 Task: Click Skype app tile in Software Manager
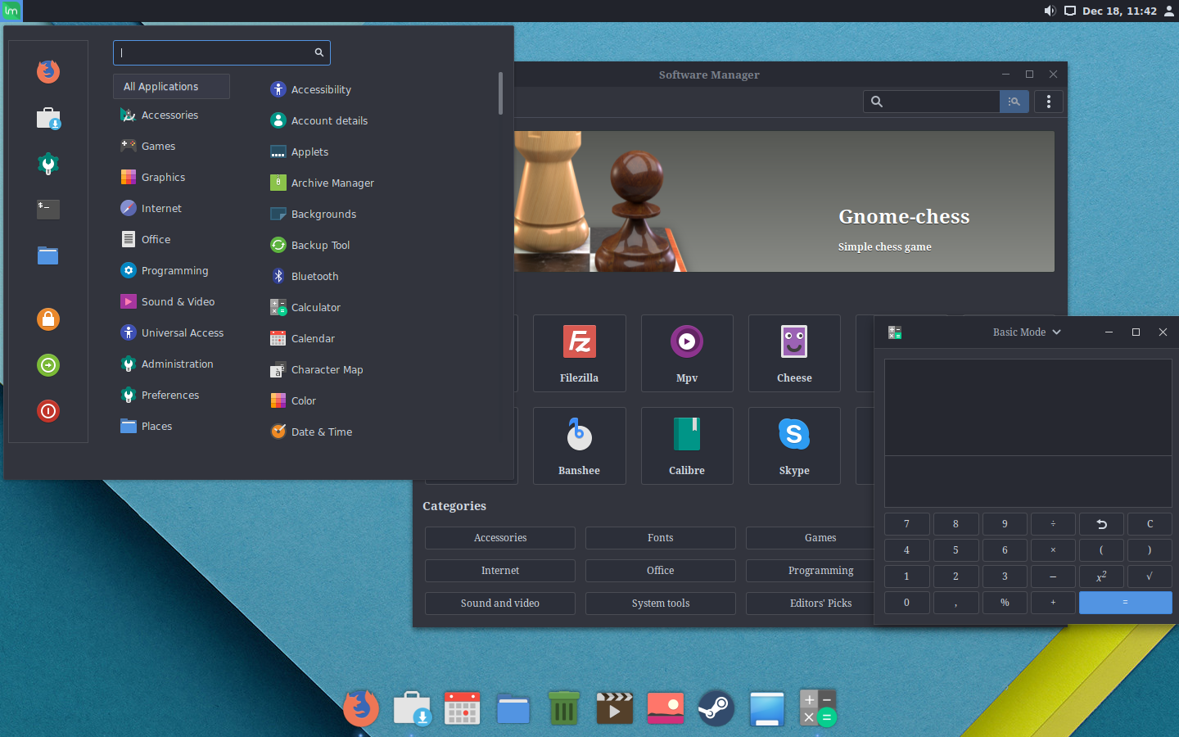coord(794,446)
